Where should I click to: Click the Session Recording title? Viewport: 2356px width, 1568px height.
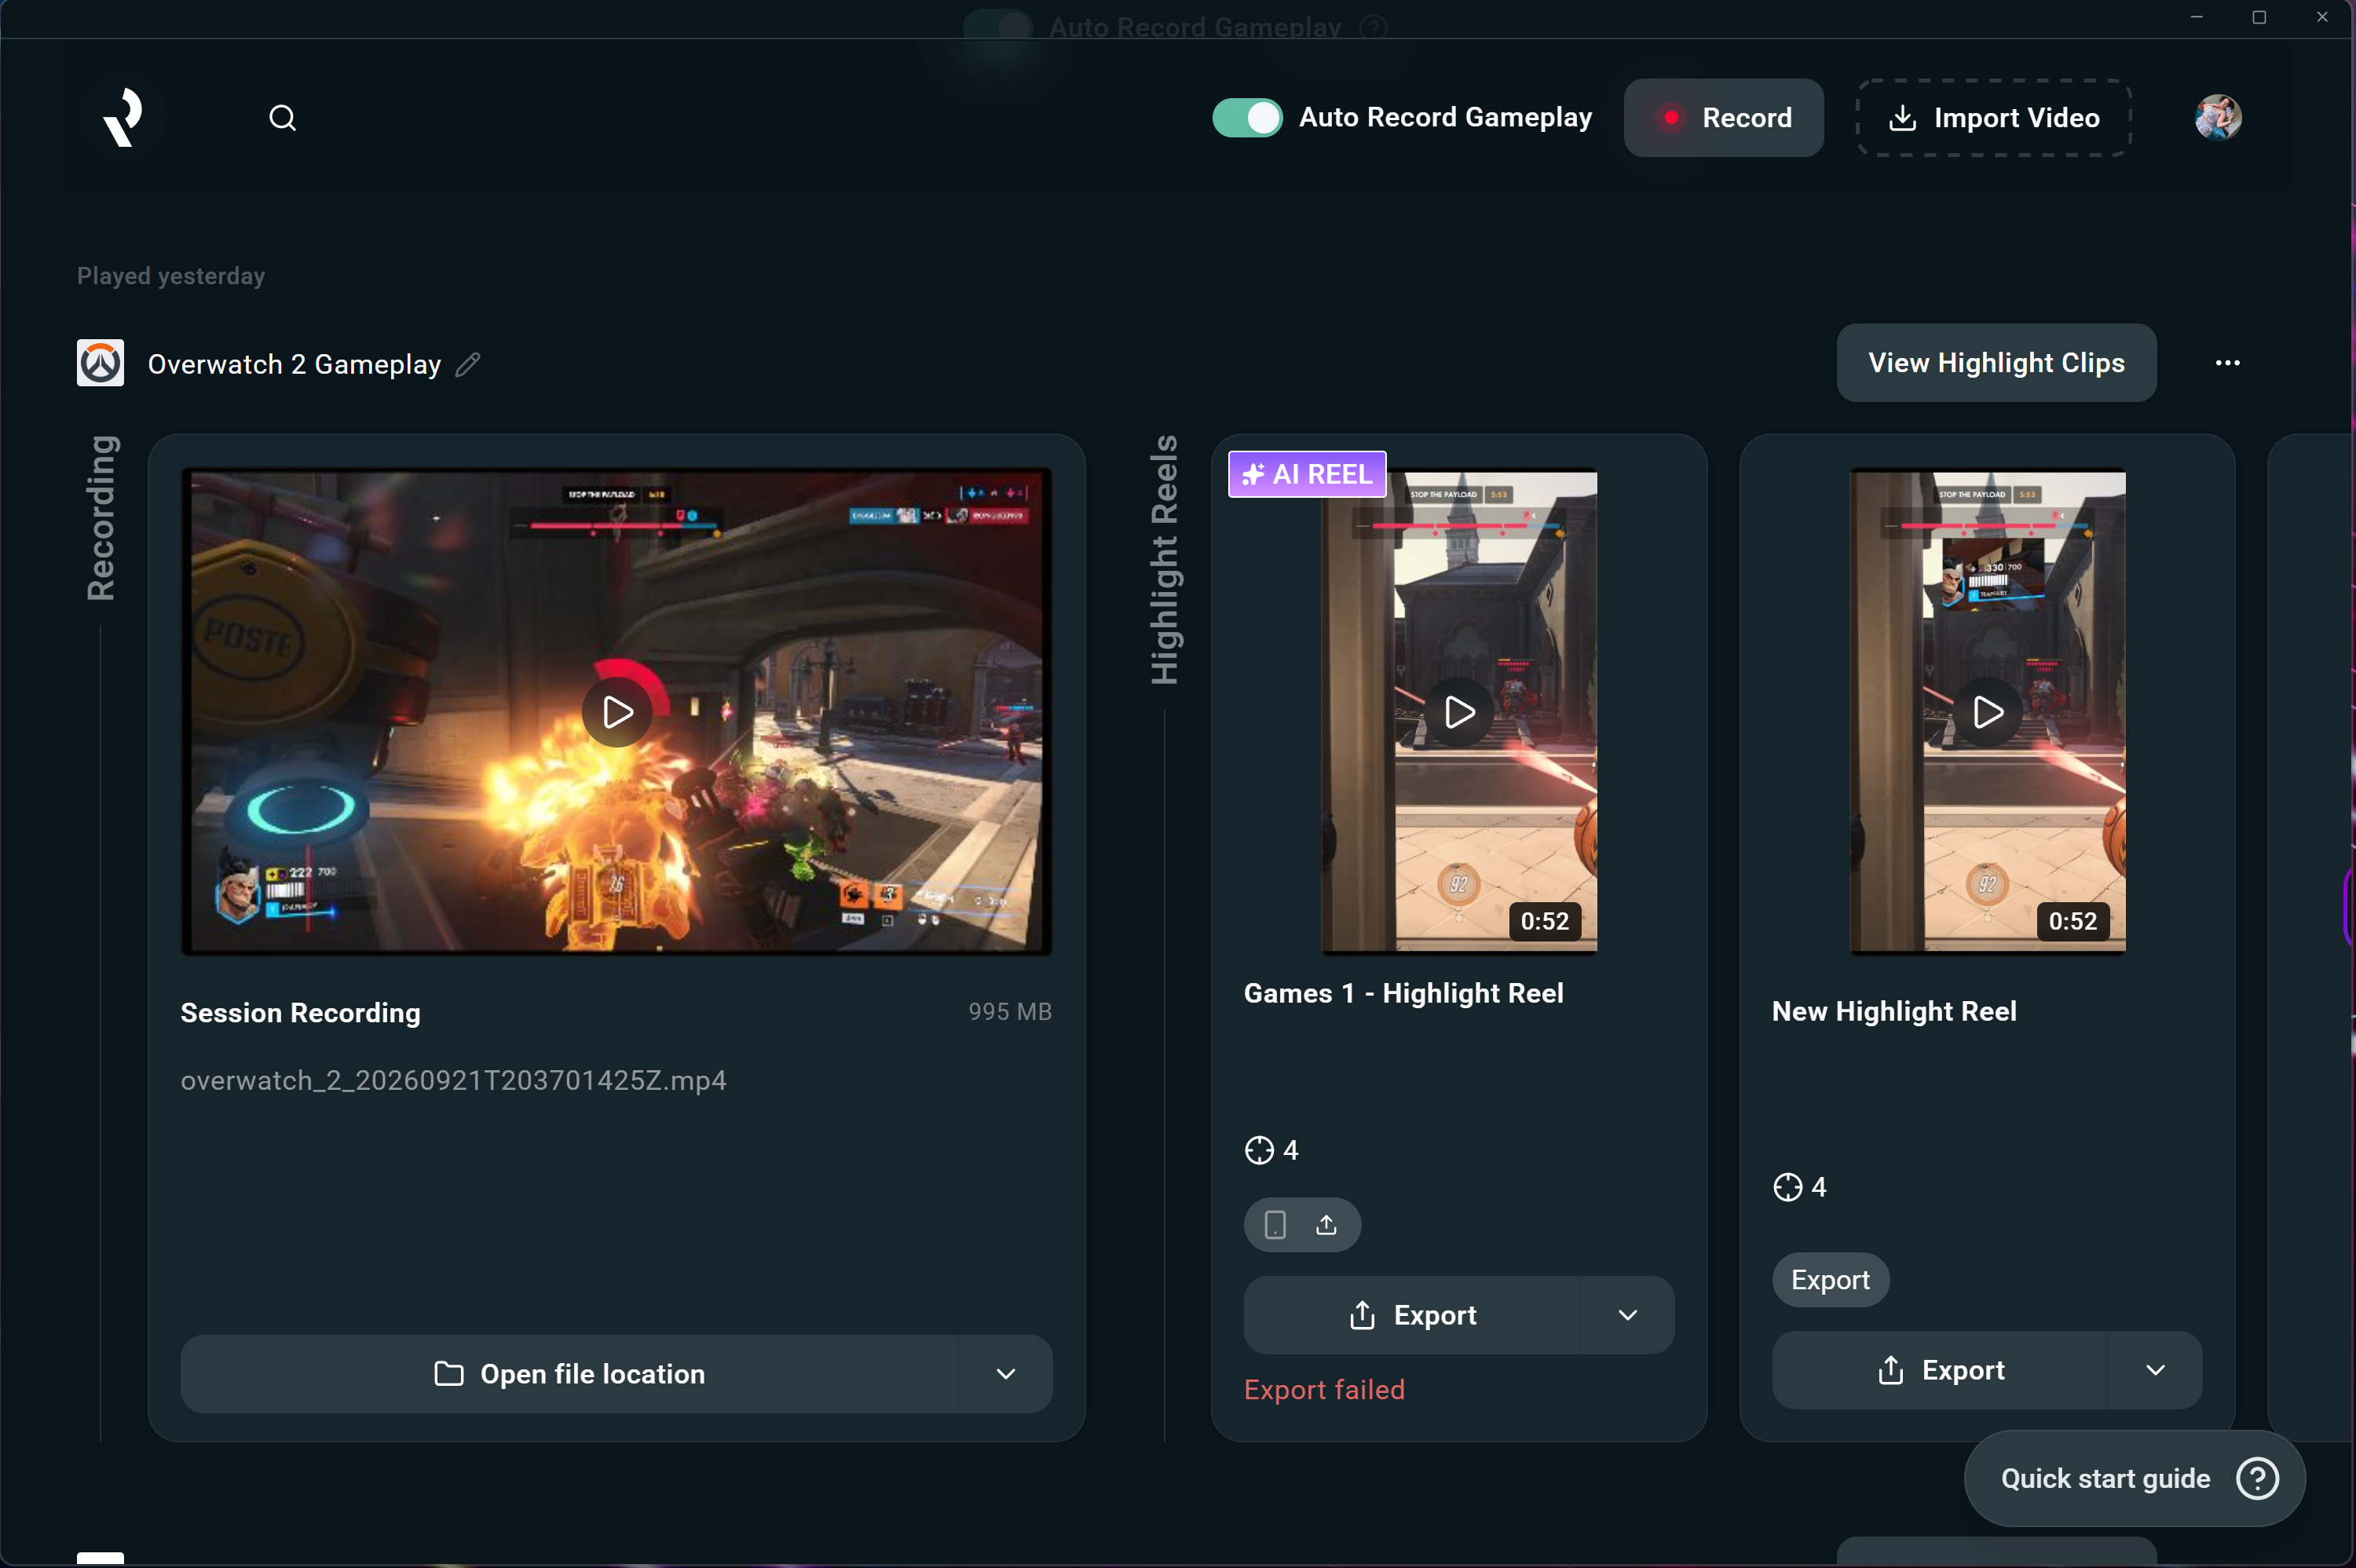(300, 1012)
